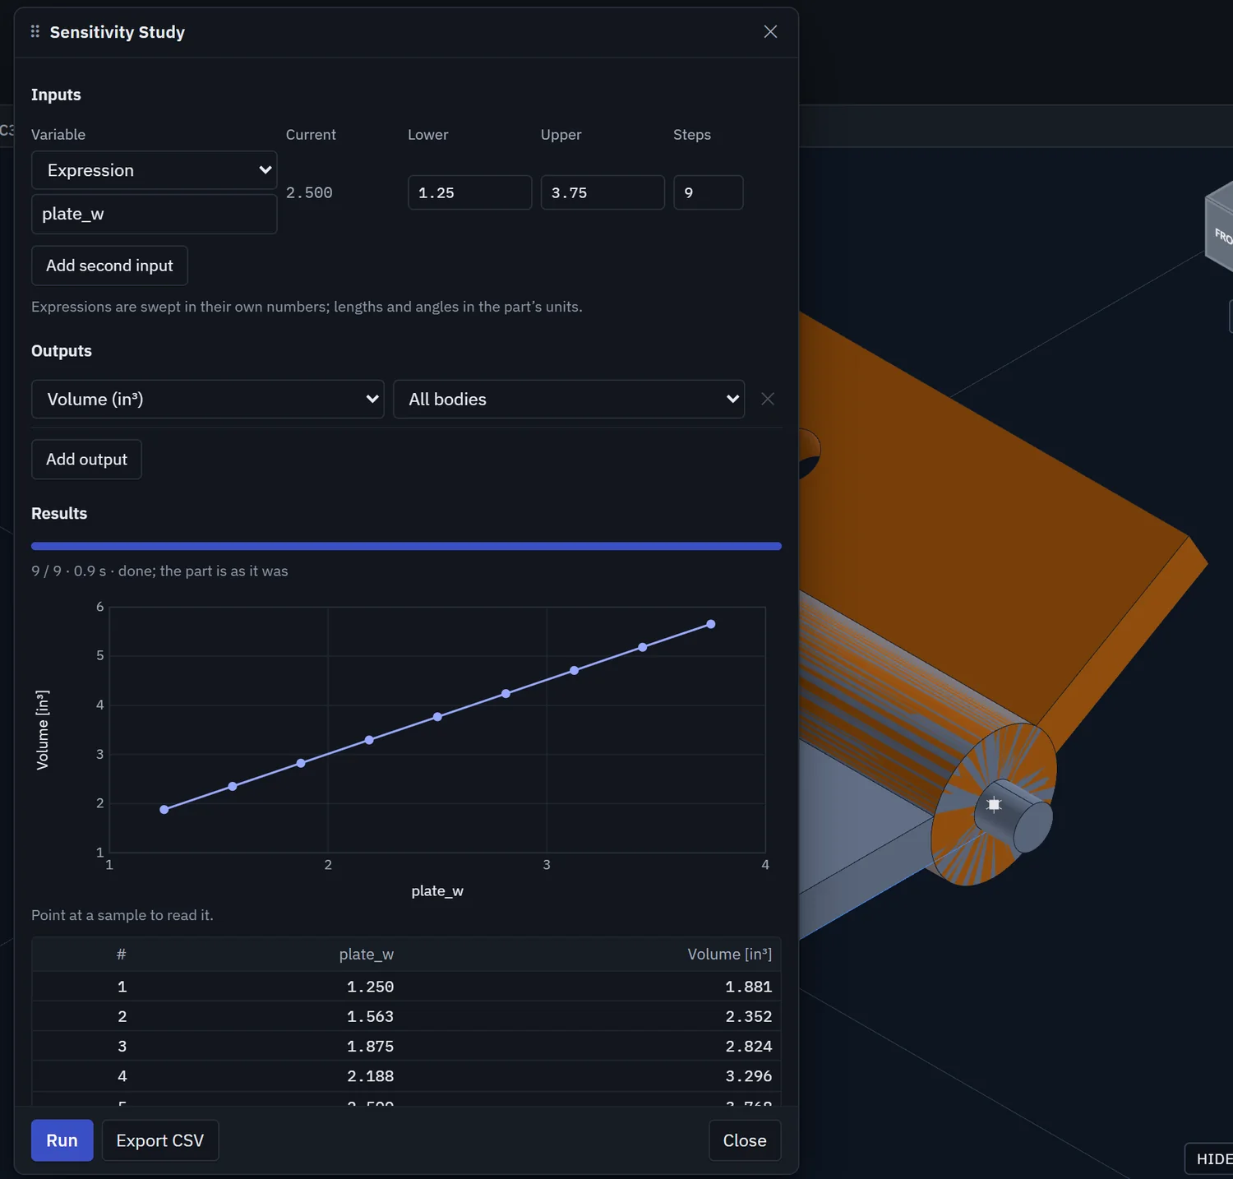
Task: Click the volume value 1.881 in table
Action: [x=749, y=987]
